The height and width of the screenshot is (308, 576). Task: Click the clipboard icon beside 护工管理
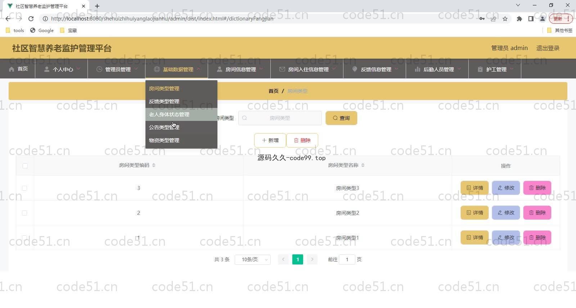click(480, 69)
